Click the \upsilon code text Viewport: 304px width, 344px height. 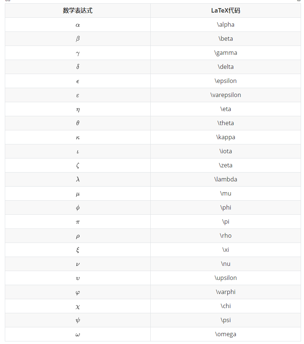click(x=226, y=278)
